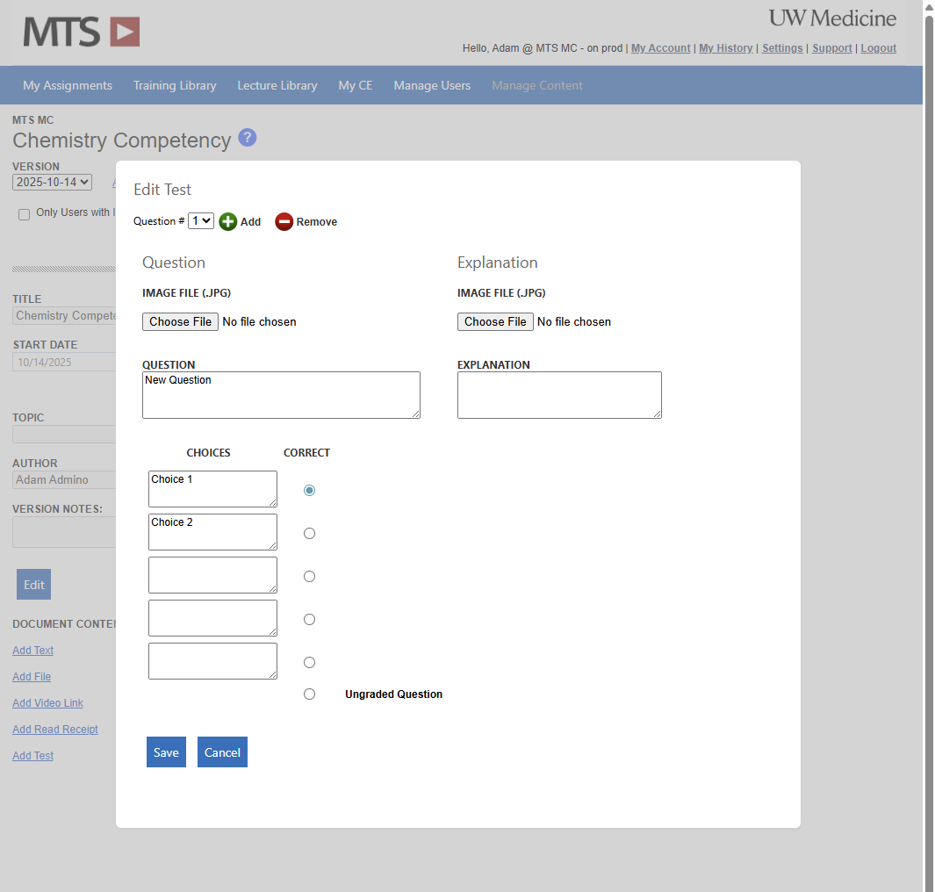Open help for Chemistry Competency
Image resolution: width=935 pixels, height=892 pixels.
tap(247, 138)
